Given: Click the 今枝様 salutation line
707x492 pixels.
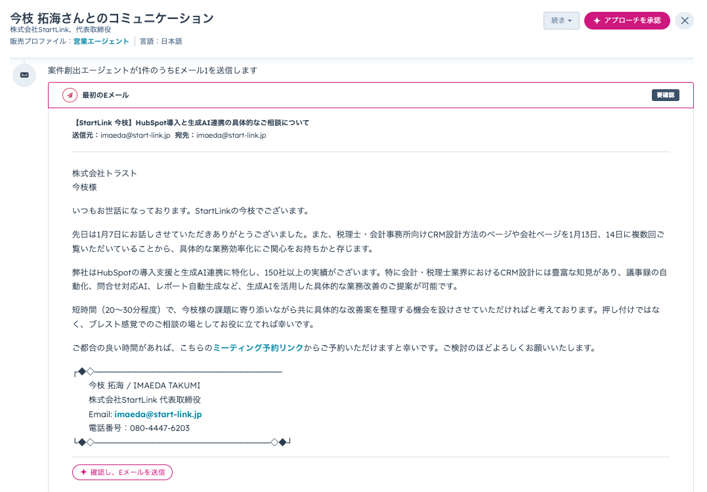Looking at the screenshot, I should (84, 188).
